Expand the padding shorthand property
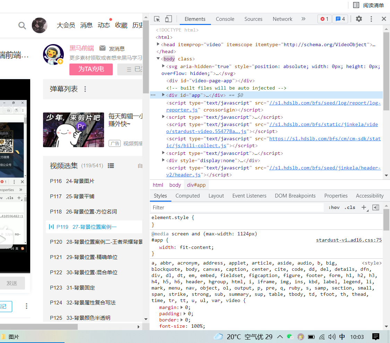This screenshot has height=343, width=390. pos(185,313)
